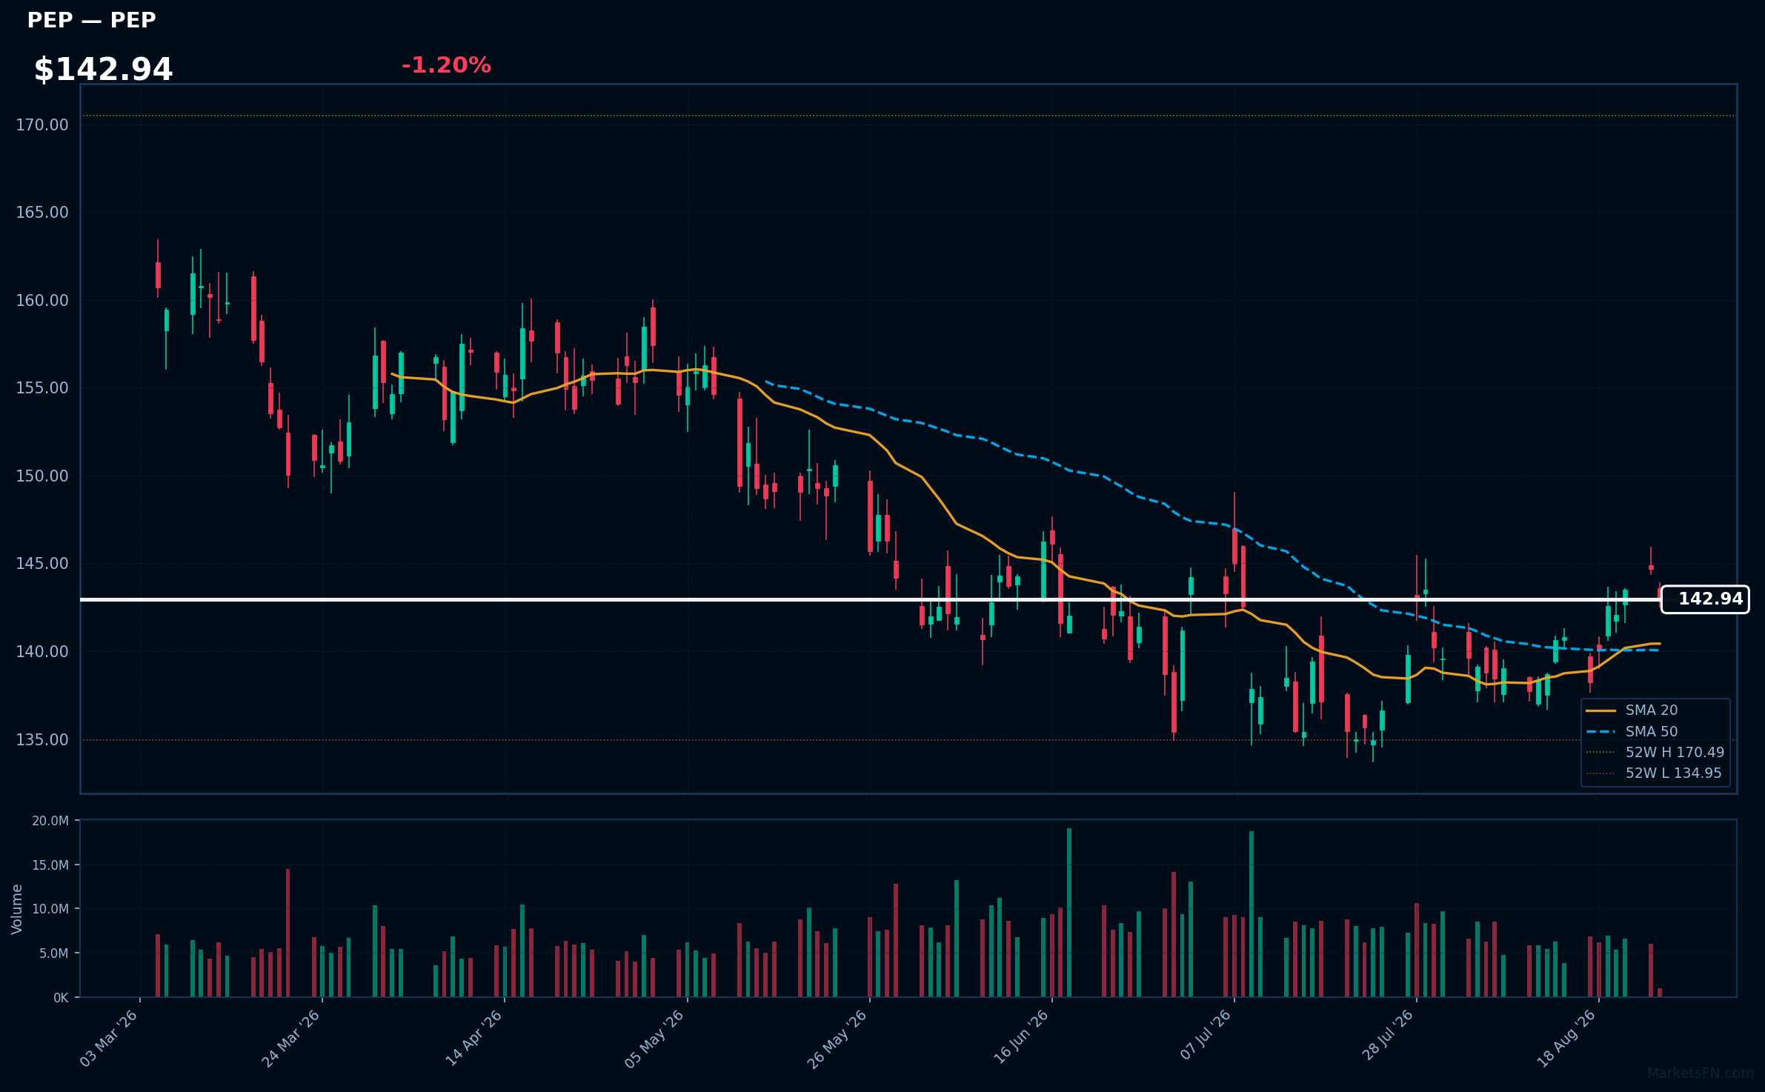Click the boxed "142.94" current price tag
The height and width of the screenshot is (1092, 1765).
1705,599
